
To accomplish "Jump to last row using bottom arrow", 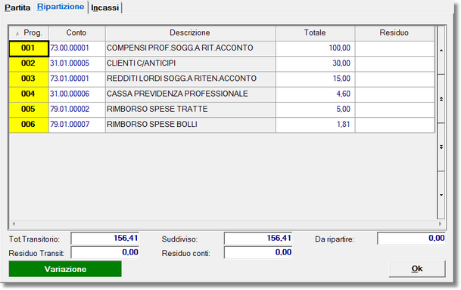I will [441, 195].
